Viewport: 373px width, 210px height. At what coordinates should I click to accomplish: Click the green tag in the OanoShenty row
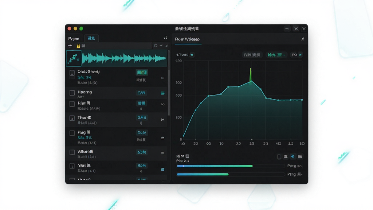(142, 73)
